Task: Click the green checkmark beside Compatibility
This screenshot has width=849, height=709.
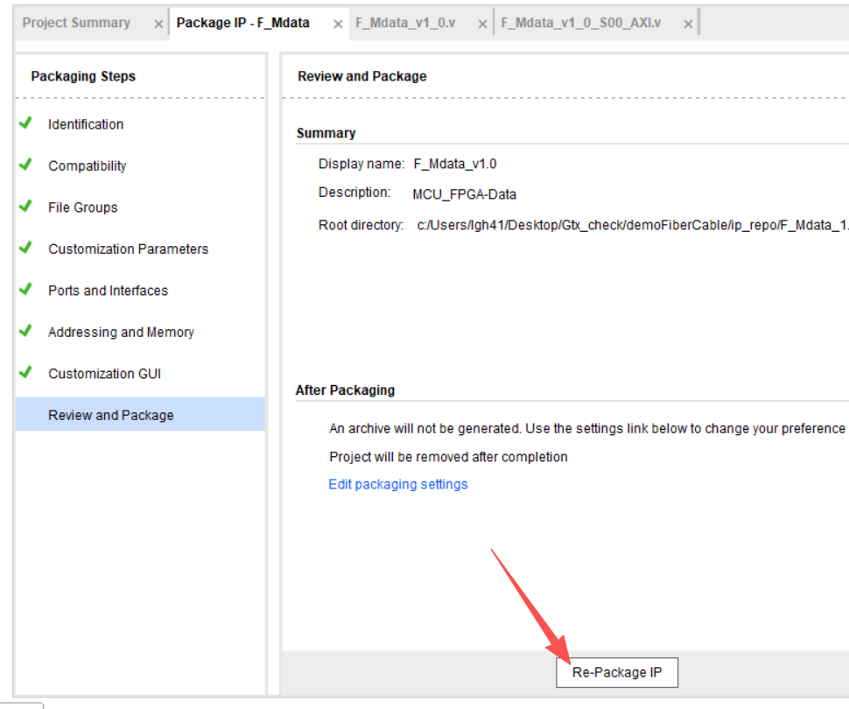Action: click(25, 164)
